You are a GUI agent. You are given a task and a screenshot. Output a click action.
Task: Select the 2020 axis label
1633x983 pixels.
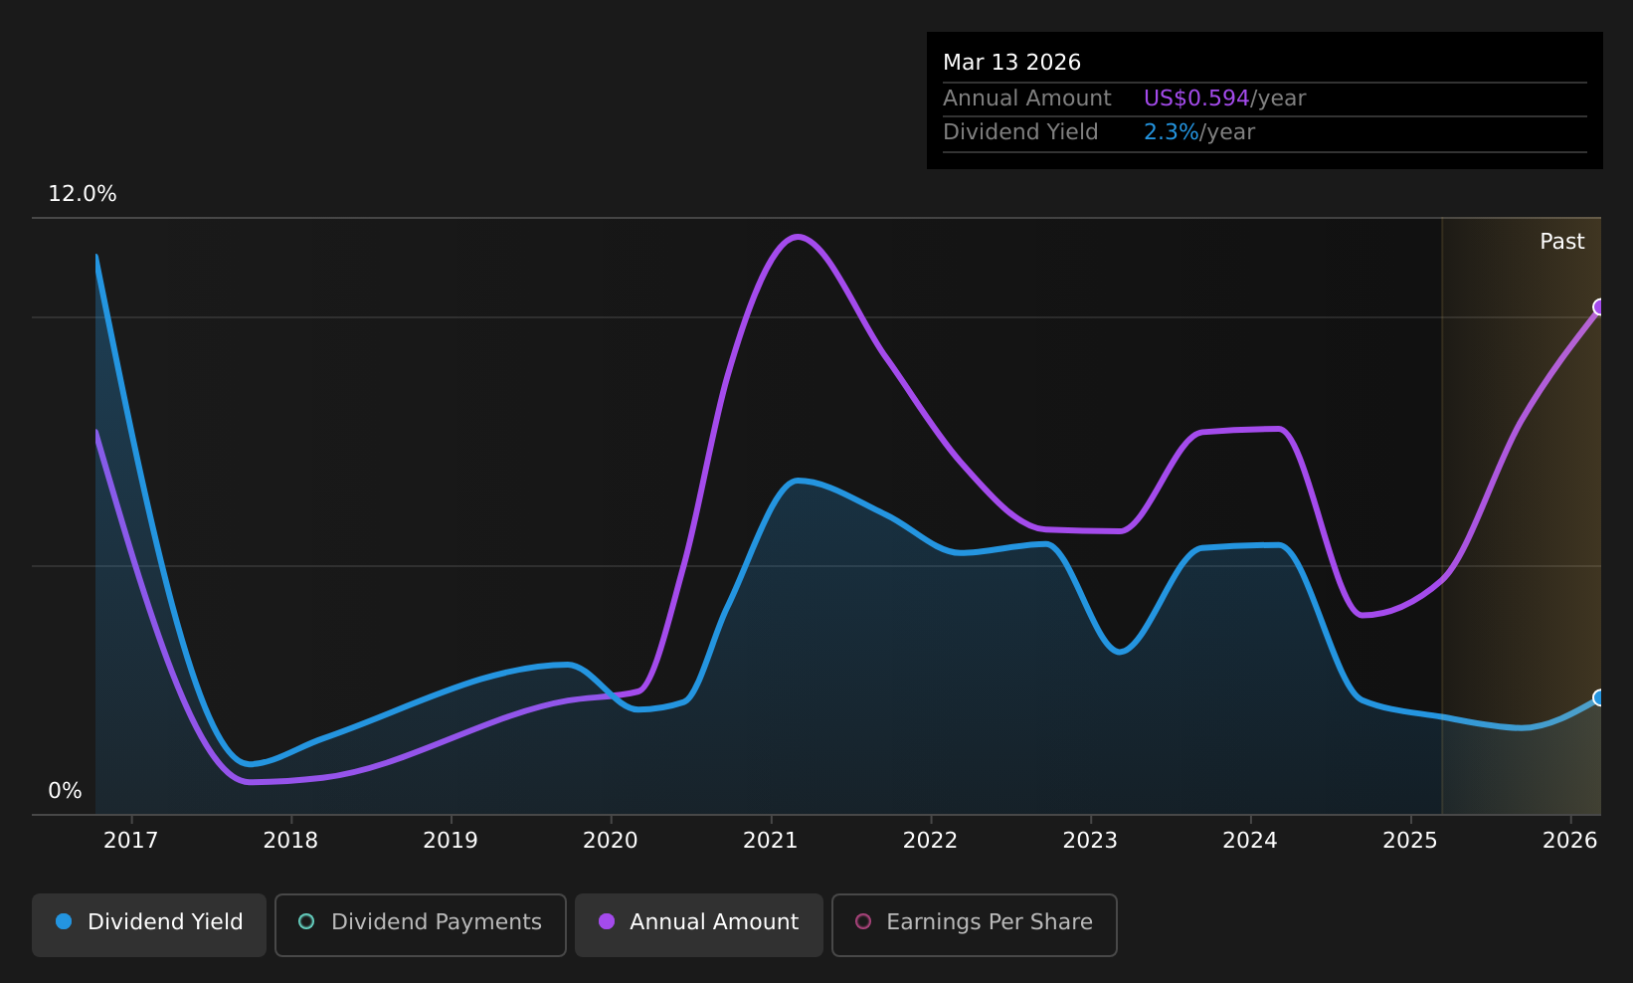(x=611, y=841)
